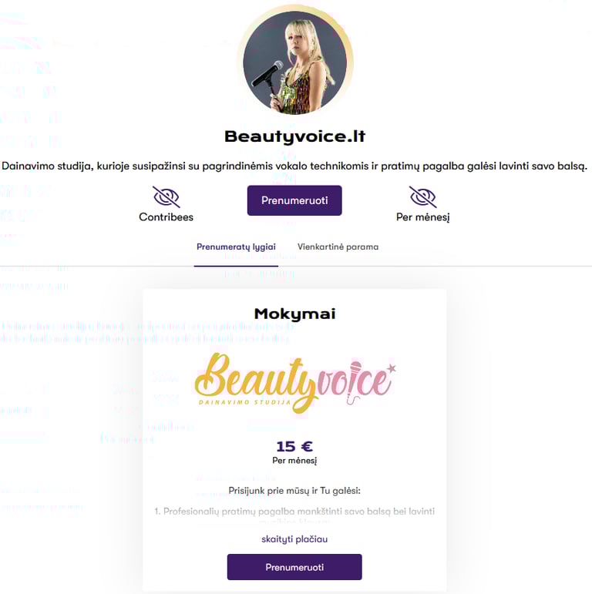The width and height of the screenshot is (592, 594).
Task: Click the Contribees label
Action: (166, 217)
